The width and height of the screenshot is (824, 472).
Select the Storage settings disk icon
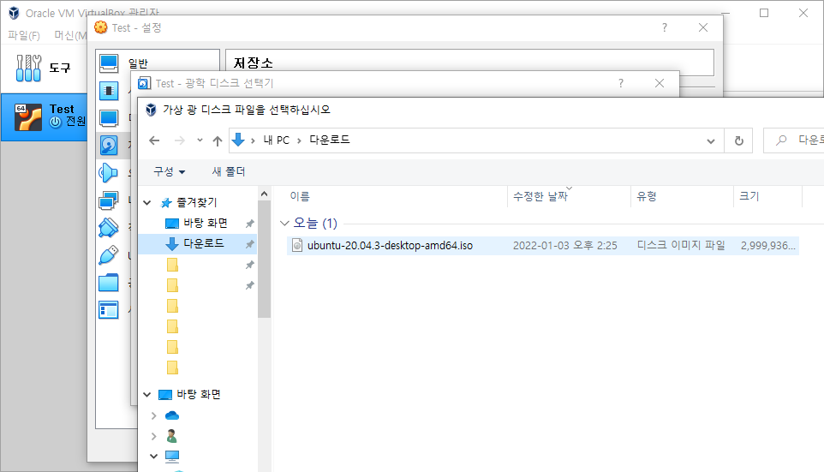(x=109, y=146)
